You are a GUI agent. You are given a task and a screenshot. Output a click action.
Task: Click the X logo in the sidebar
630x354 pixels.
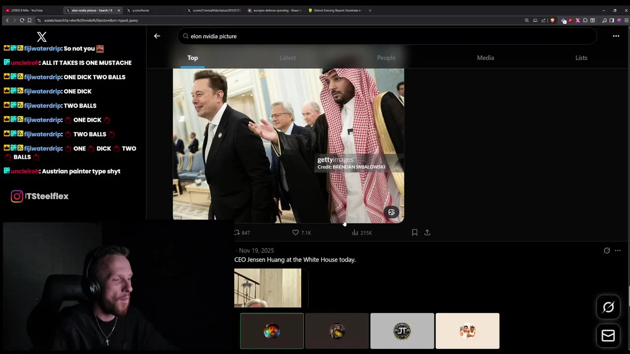click(x=42, y=37)
